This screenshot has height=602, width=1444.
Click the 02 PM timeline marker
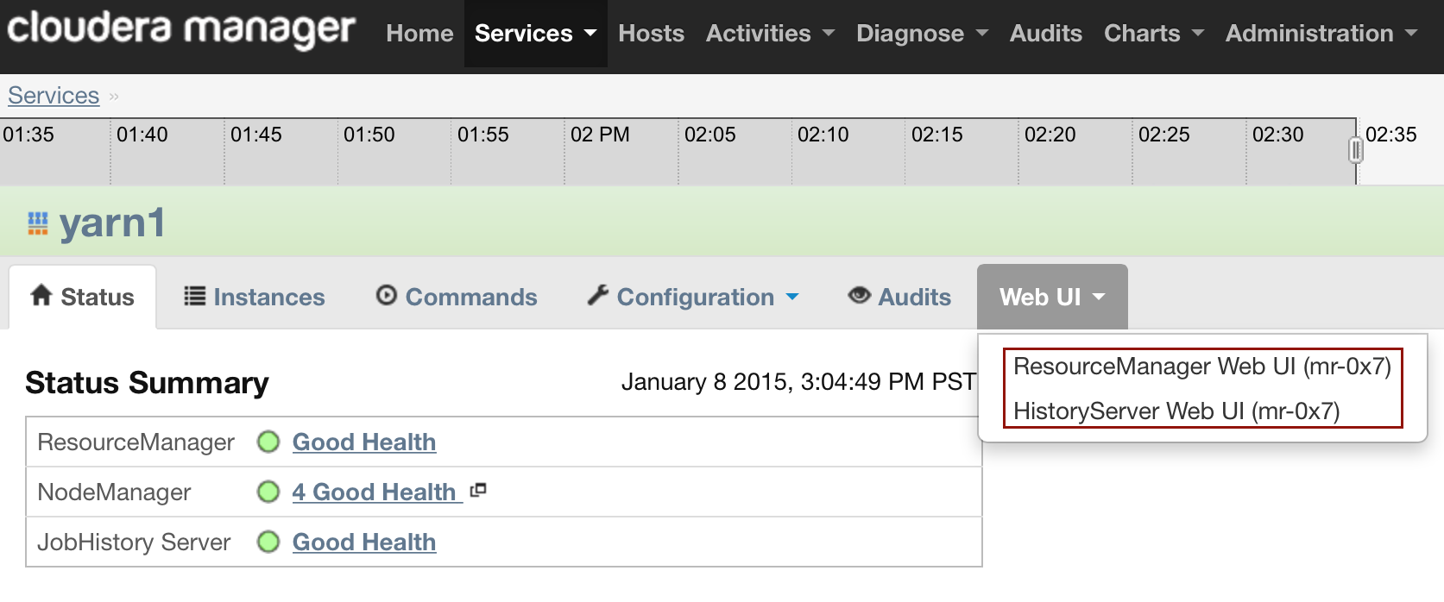[x=600, y=135]
